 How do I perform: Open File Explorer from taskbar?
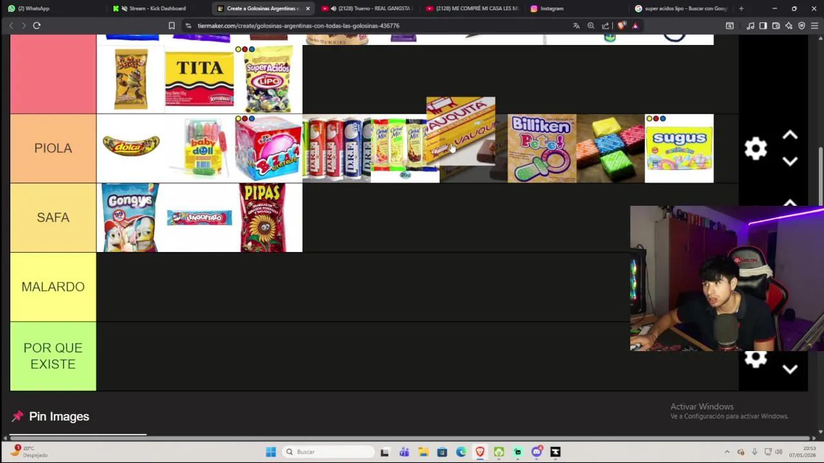(x=423, y=452)
